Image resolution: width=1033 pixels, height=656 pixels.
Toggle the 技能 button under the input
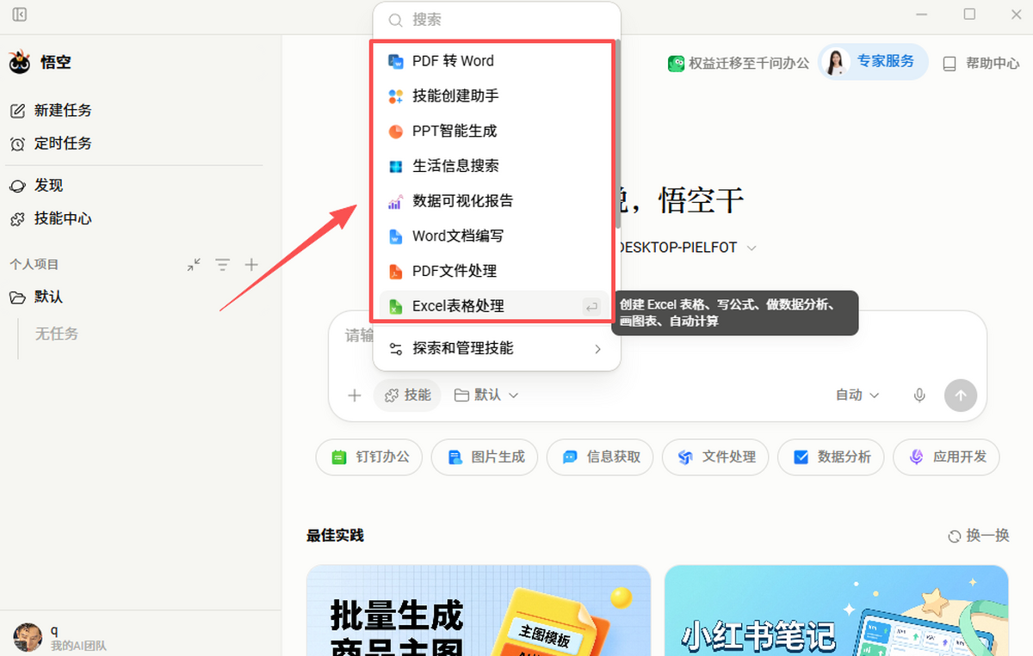pyautogui.click(x=407, y=395)
